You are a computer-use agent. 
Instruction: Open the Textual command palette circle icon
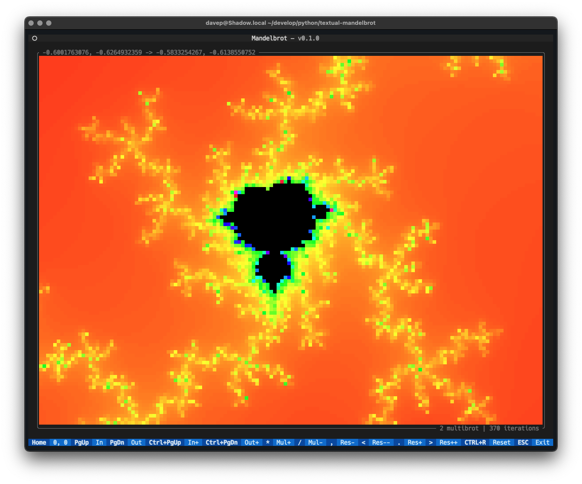[x=35, y=38]
